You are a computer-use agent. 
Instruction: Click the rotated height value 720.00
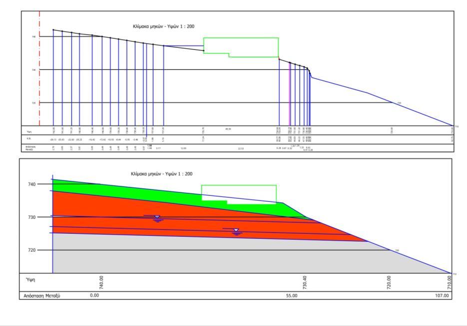click(x=389, y=282)
